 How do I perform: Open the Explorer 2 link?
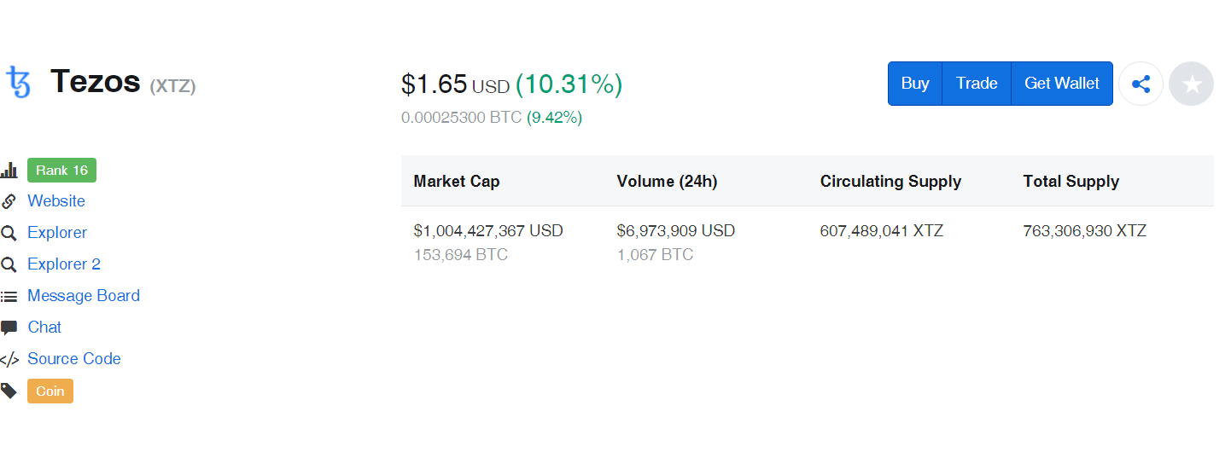coord(64,264)
